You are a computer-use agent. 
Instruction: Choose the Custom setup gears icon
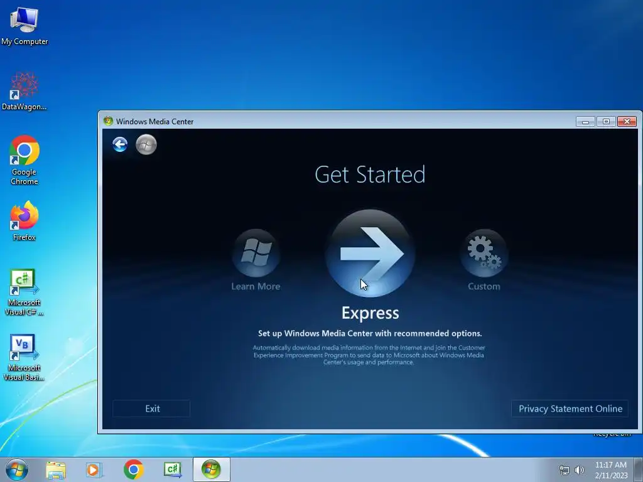484,252
